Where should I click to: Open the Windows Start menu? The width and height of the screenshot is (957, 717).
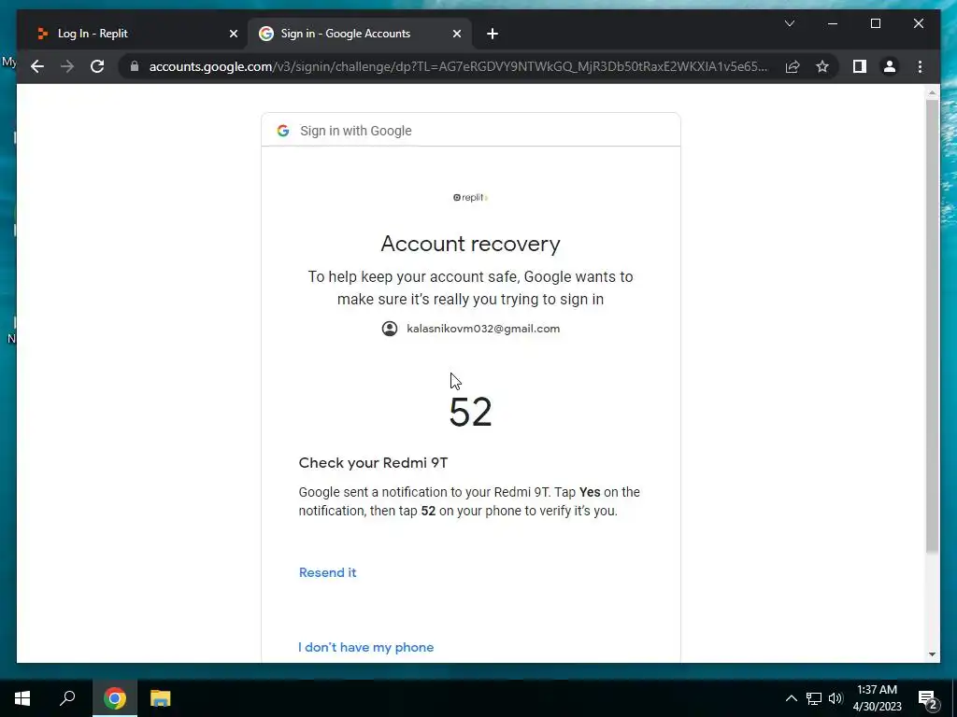click(22, 698)
